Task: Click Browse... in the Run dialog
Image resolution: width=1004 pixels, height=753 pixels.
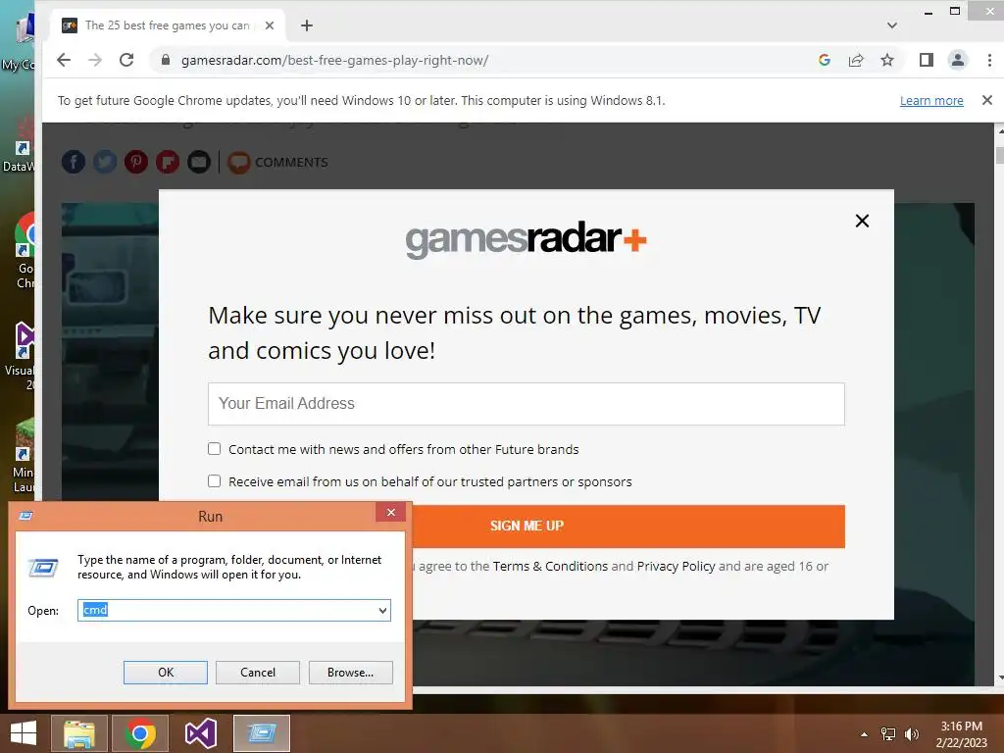Action: [x=350, y=673]
